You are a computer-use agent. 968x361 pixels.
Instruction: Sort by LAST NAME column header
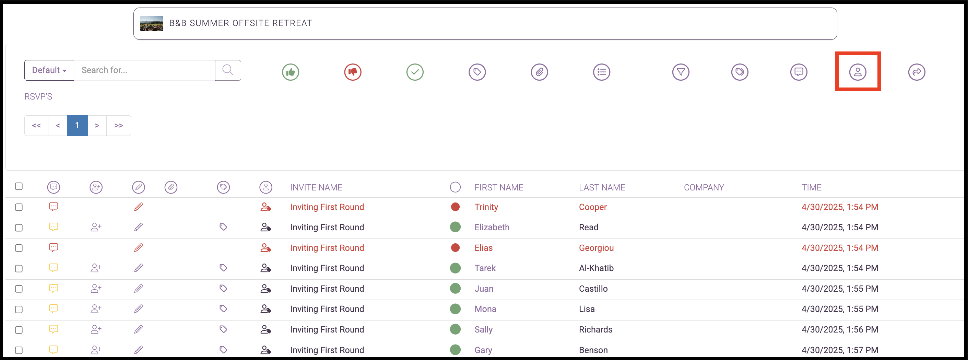602,187
